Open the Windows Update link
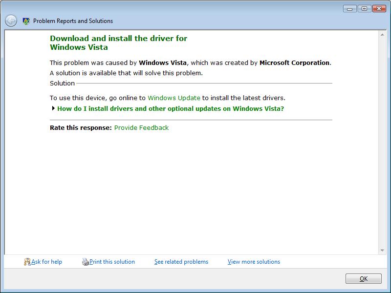Viewport: 391px width, 293px height. point(174,98)
